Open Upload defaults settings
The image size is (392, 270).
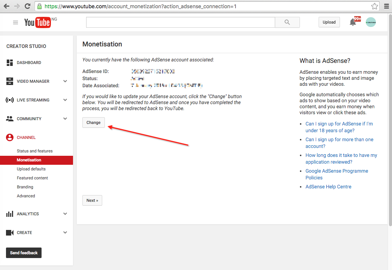[x=31, y=169]
